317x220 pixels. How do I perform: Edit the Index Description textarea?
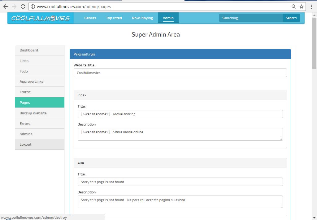[180, 134]
